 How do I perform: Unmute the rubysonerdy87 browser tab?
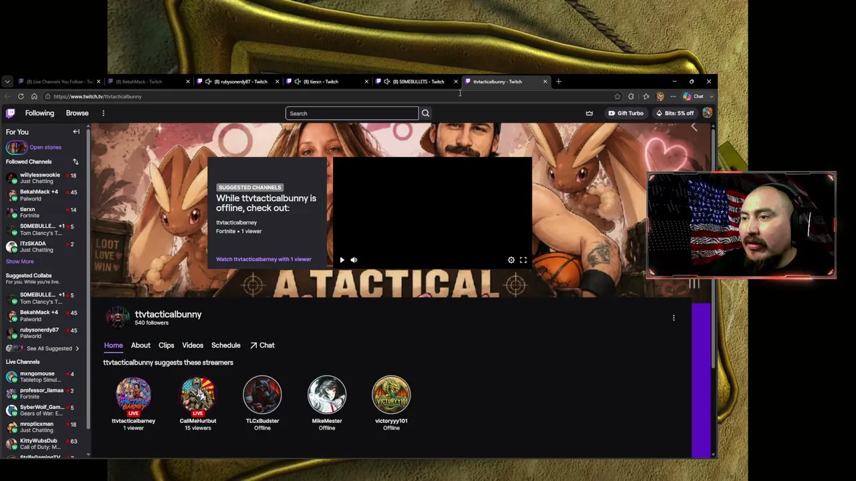coord(208,82)
